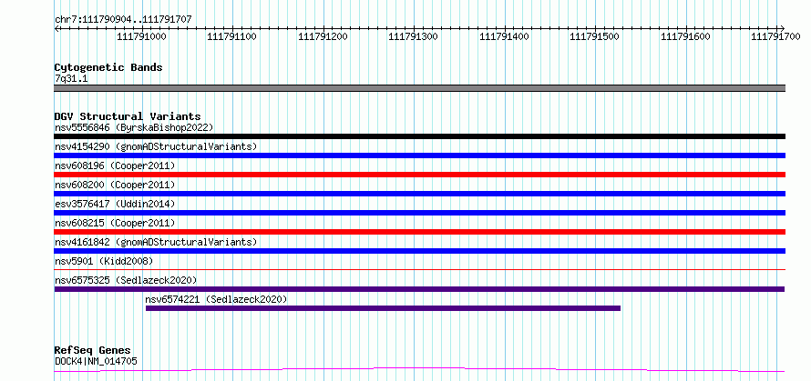
Task: Click the thin red nsv5901 variant line
Action: point(419,269)
